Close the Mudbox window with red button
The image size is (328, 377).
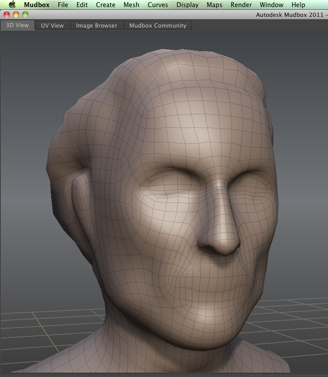tap(7, 15)
